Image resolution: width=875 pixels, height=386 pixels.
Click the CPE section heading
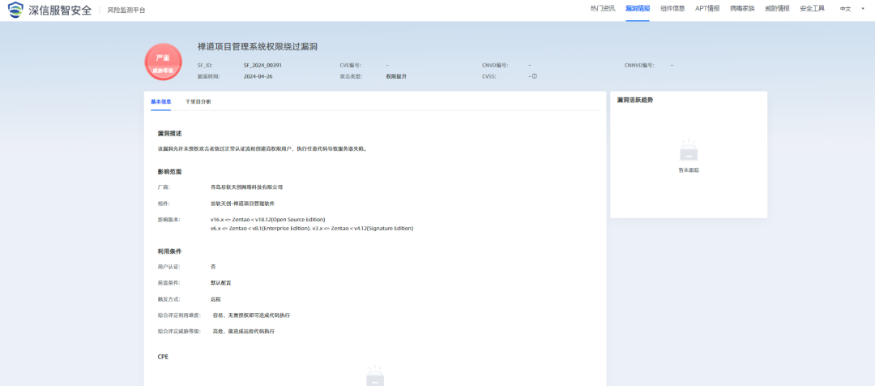[x=163, y=356]
